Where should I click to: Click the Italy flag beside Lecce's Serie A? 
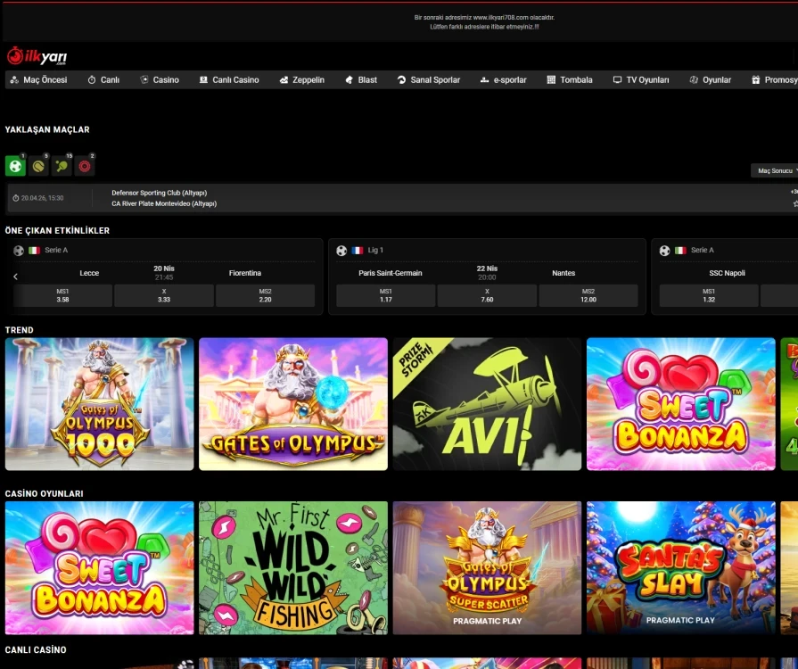(34, 250)
